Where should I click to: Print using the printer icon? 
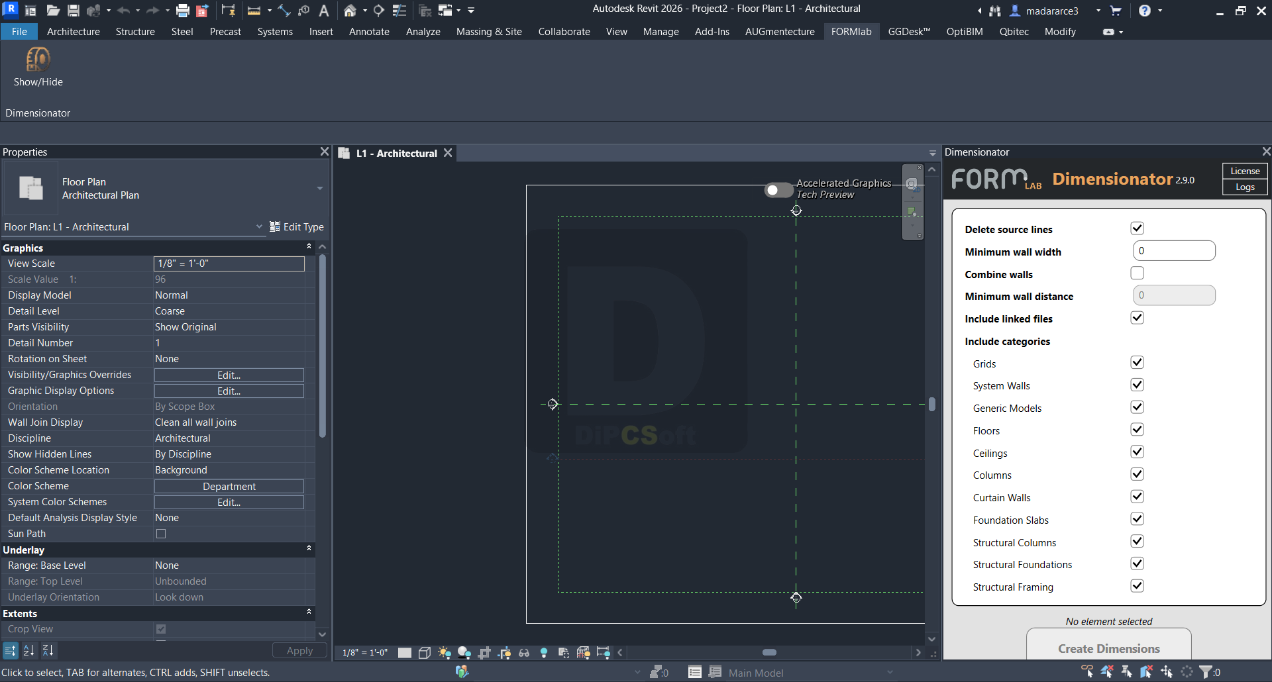pos(182,11)
